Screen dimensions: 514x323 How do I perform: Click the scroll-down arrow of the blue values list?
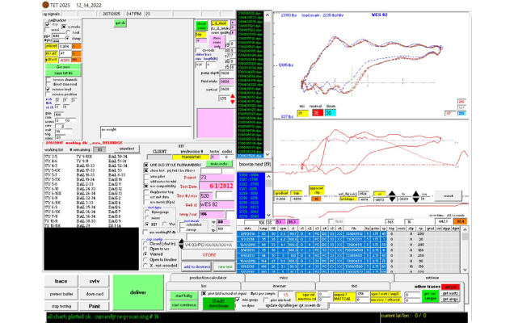[268, 216]
